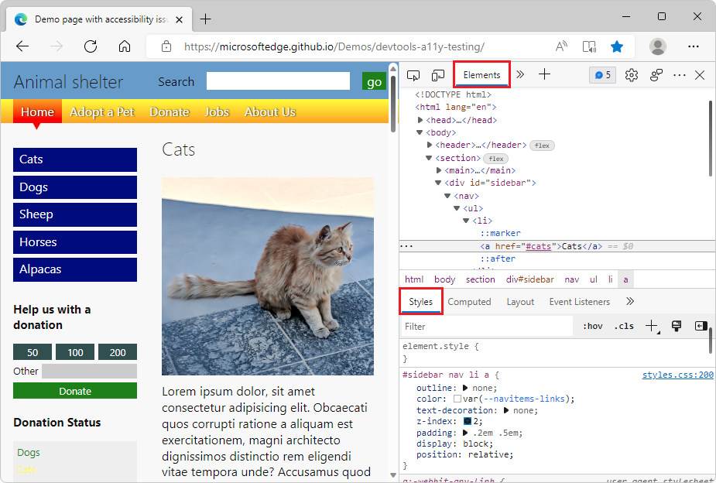Click the green go search button
This screenshot has width=716, height=483.
point(374,81)
